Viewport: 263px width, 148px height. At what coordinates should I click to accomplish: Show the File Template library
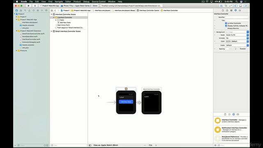pyautogui.click(x=225, y=114)
